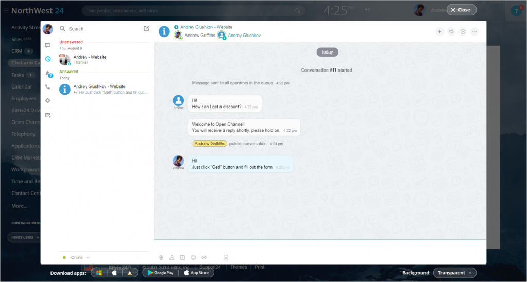Open the telephony phone icon in sidebar
The height and width of the screenshot is (282, 527).
(48, 87)
